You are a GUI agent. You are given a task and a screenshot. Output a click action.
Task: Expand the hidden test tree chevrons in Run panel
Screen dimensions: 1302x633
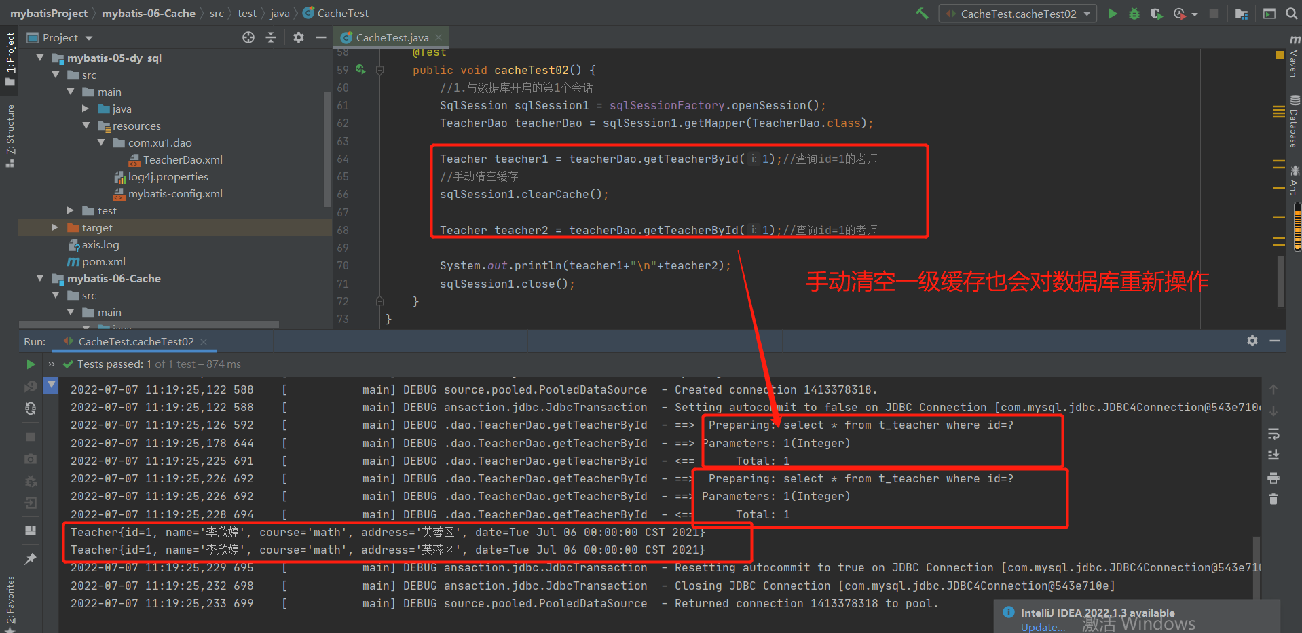[52, 364]
